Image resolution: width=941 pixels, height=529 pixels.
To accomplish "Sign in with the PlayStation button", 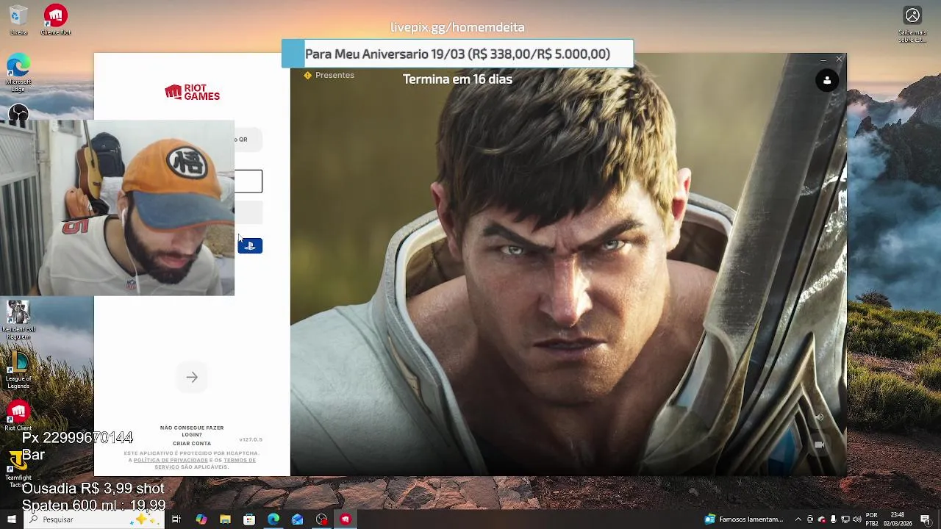I will 250,245.
